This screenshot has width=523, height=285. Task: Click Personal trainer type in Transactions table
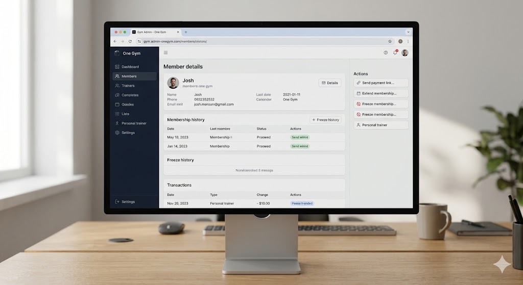point(222,203)
